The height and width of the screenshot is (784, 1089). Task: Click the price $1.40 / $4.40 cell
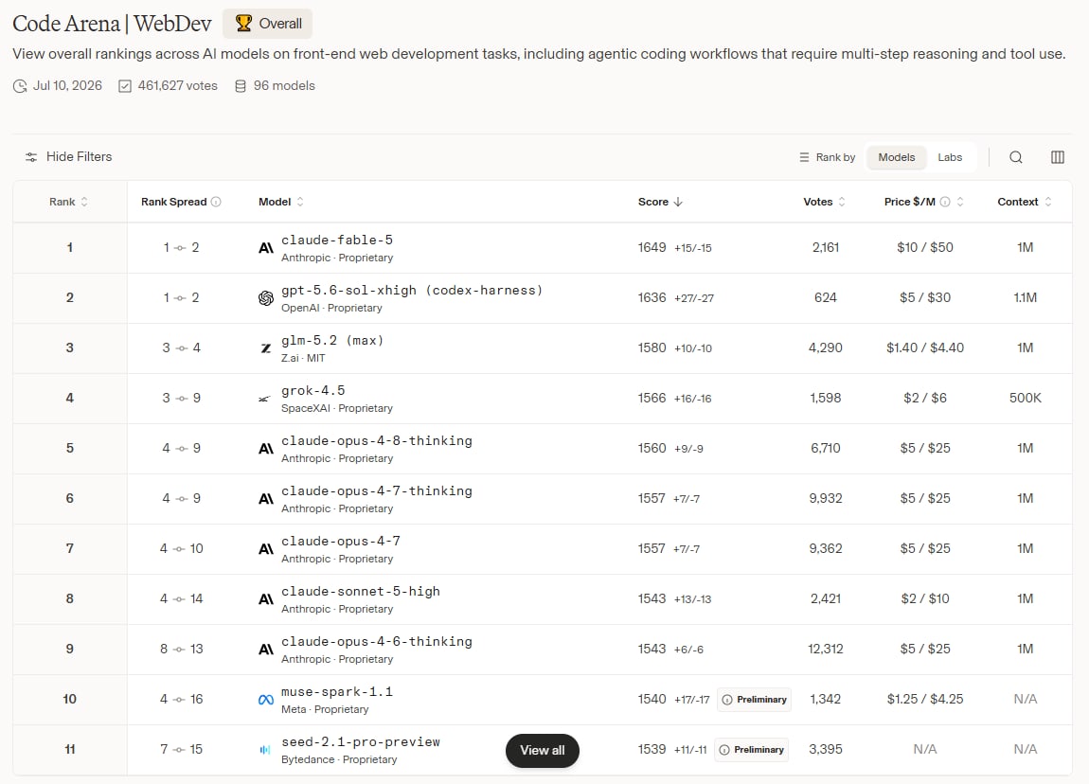coord(924,347)
